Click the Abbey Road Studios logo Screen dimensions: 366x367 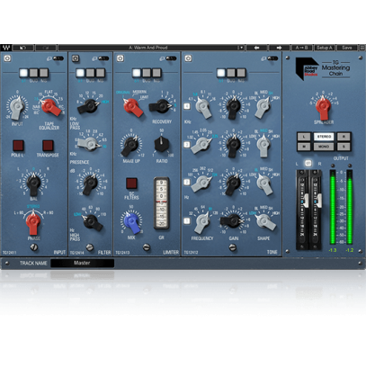[307, 69]
